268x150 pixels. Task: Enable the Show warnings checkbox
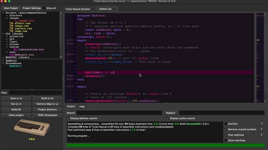tap(226, 140)
